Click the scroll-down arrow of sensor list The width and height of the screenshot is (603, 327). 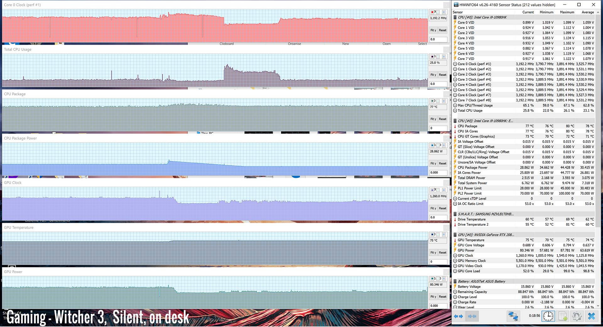coord(598,305)
